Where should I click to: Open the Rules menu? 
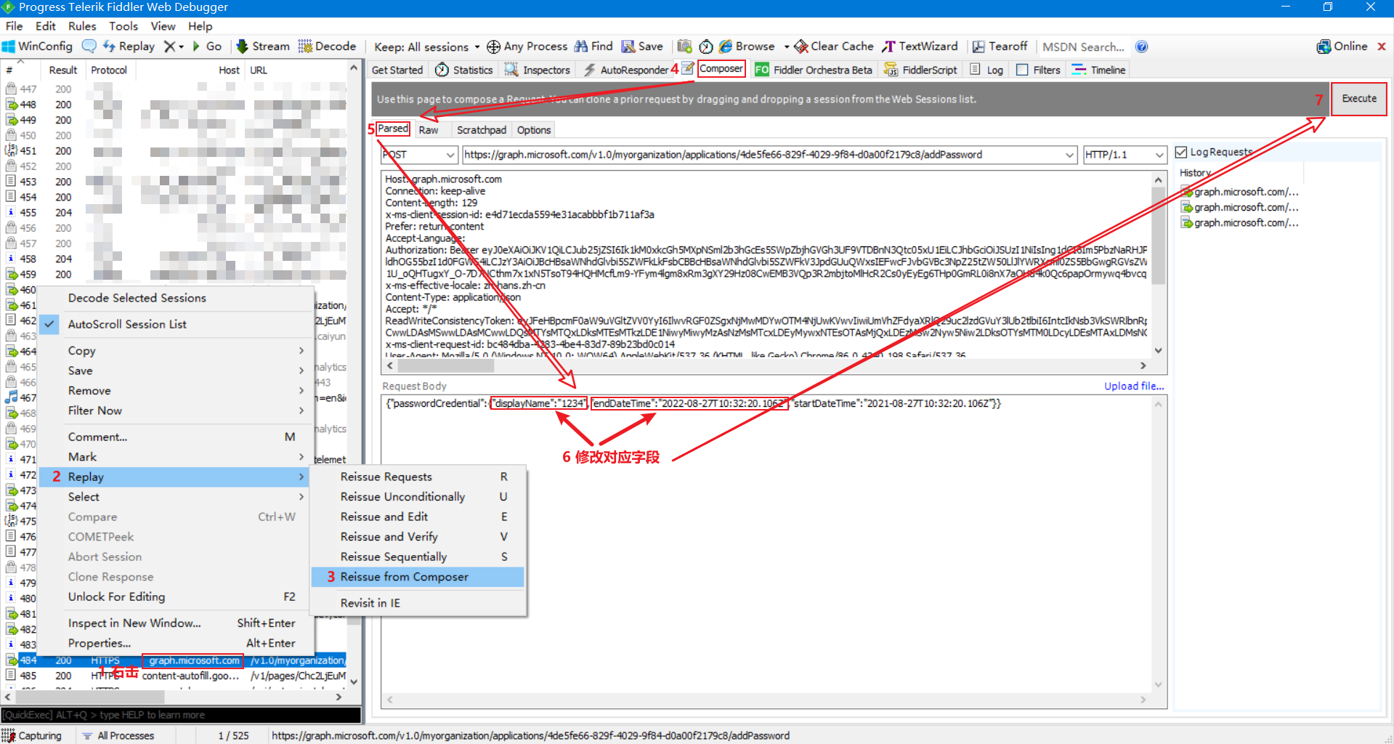pyautogui.click(x=82, y=26)
